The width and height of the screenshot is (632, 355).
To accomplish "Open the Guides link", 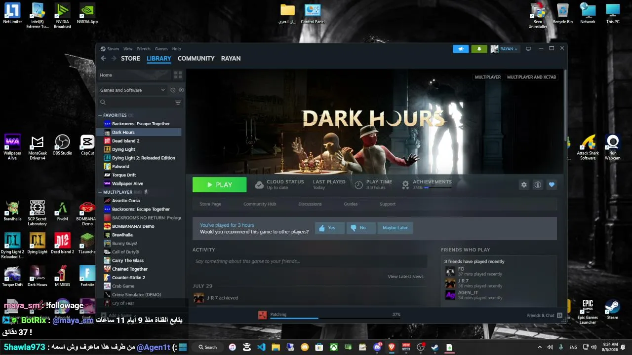I will [x=351, y=204].
